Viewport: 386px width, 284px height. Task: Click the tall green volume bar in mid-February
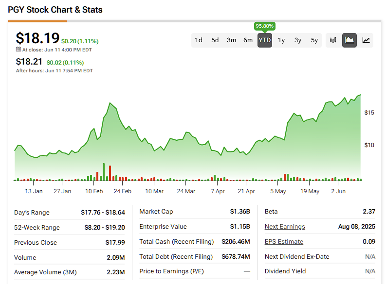pyautogui.click(x=103, y=172)
